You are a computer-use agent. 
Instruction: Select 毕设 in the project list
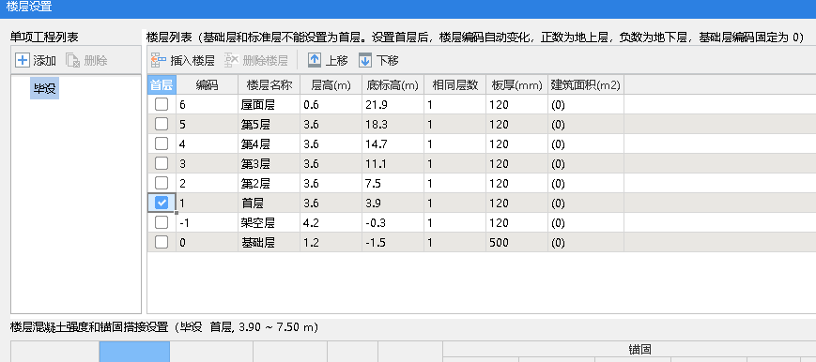tap(44, 89)
